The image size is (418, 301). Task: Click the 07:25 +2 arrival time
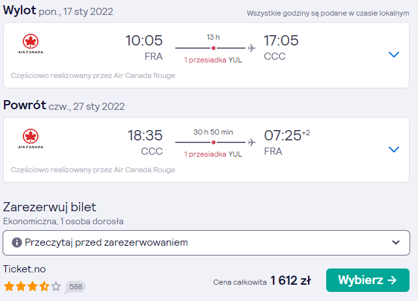click(x=287, y=135)
